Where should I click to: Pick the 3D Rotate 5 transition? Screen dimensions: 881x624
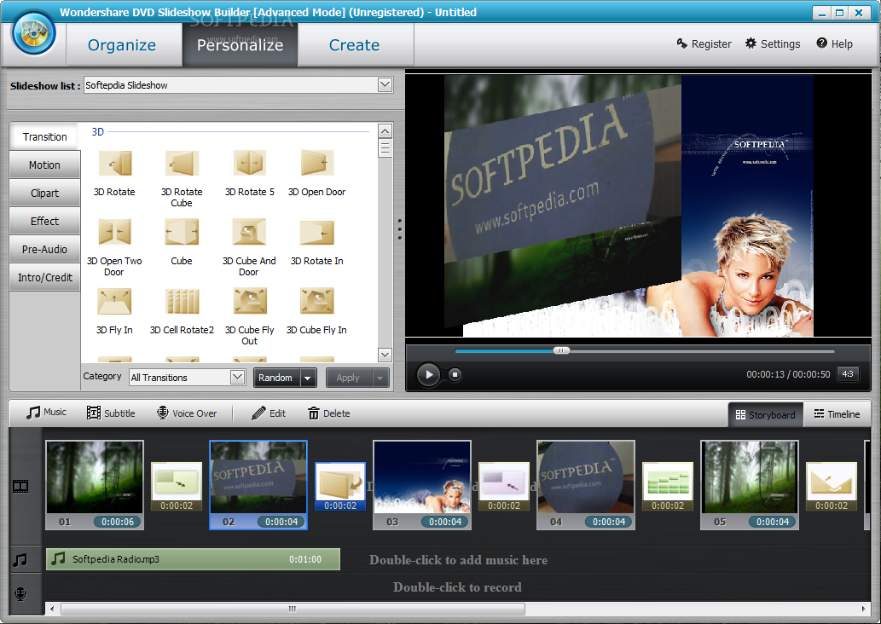pyautogui.click(x=250, y=164)
